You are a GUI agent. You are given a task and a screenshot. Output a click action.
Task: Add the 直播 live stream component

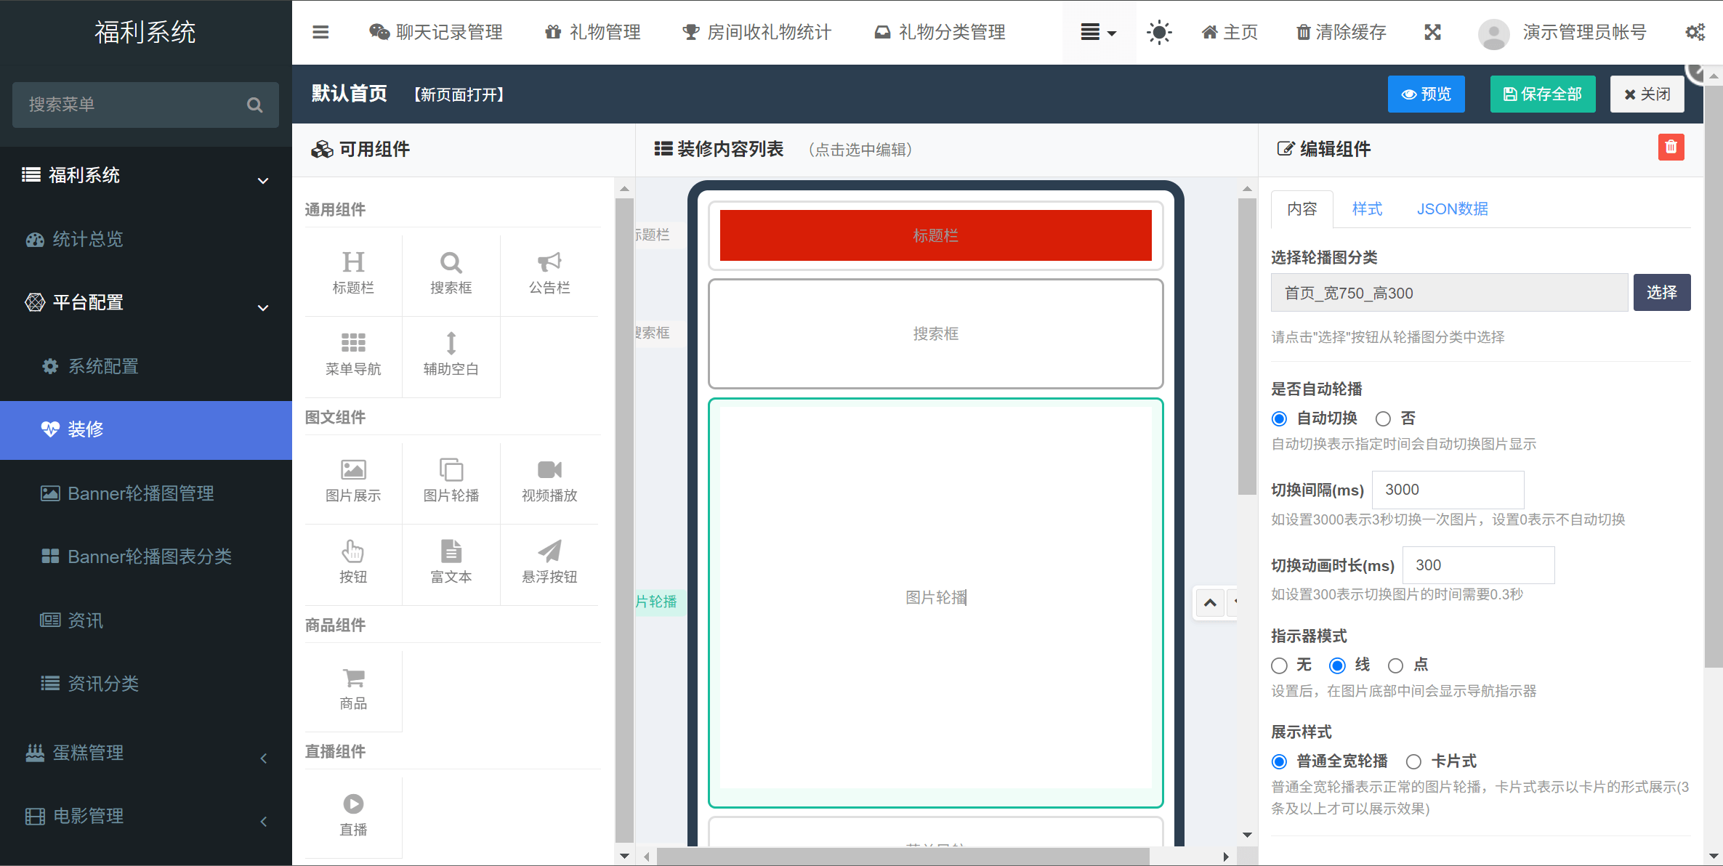point(353,816)
